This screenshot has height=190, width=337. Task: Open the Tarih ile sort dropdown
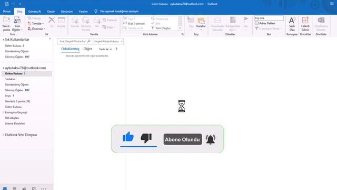[105, 49]
